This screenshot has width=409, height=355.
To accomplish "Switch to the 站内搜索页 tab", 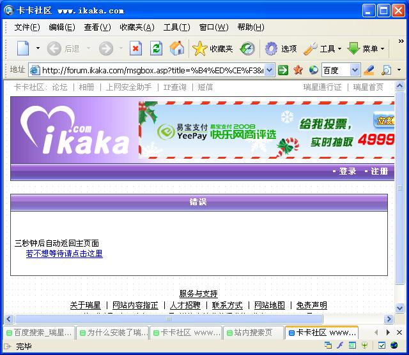I will (253, 333).
